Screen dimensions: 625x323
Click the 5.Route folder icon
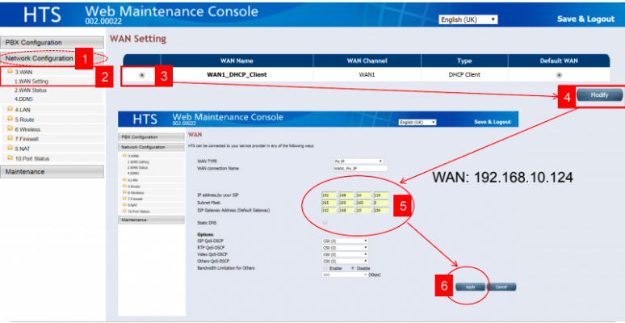coord(10,119)
